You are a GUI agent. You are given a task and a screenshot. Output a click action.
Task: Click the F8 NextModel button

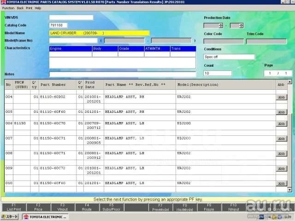pos(185,207)
